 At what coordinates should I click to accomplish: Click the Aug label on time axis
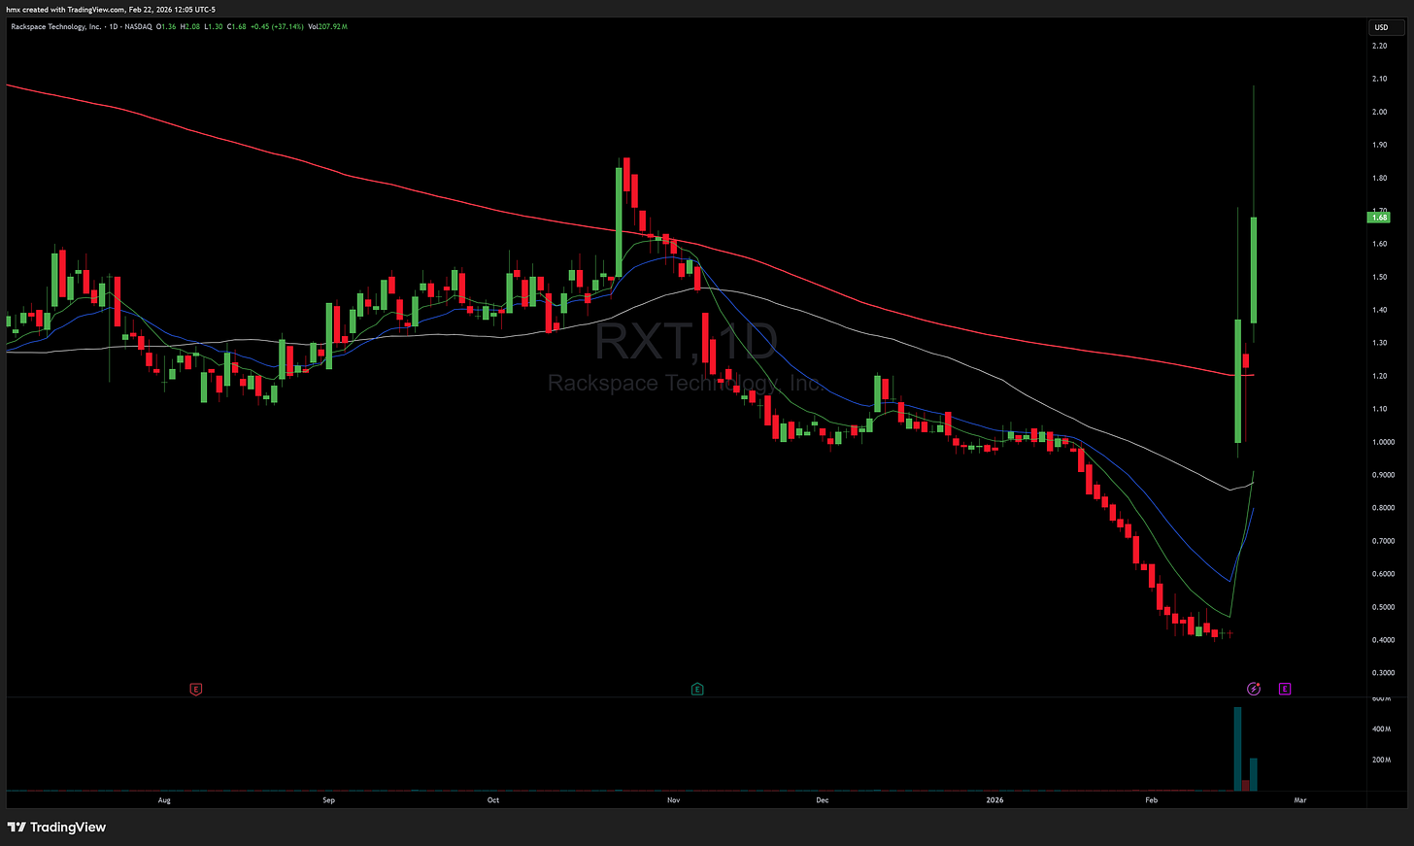click(x=164, y=800)
